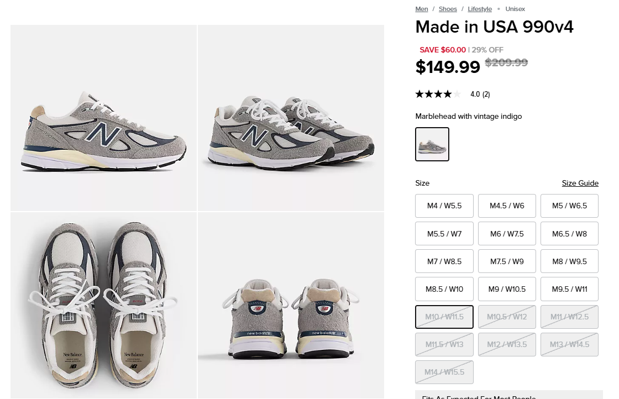Open the side profile shoe image
The width and height of the screenshot is (619, 399).
click(103, 118)
